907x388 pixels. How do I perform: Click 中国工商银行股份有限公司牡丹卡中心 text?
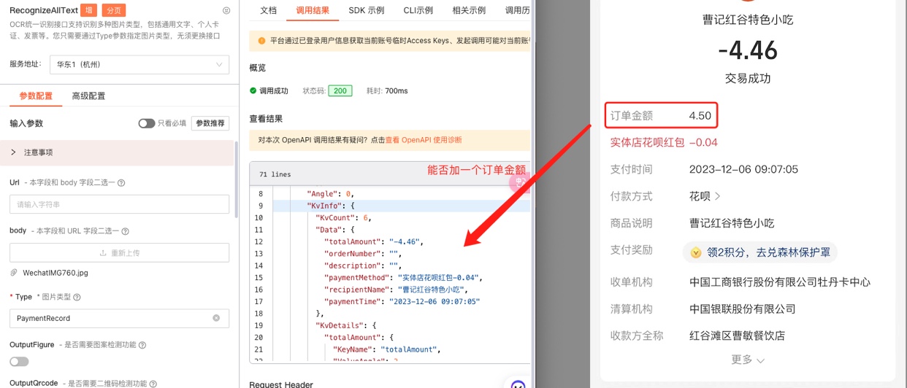coord(780,282)
